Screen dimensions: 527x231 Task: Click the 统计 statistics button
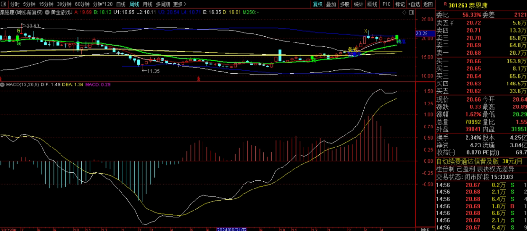(359, 4)
